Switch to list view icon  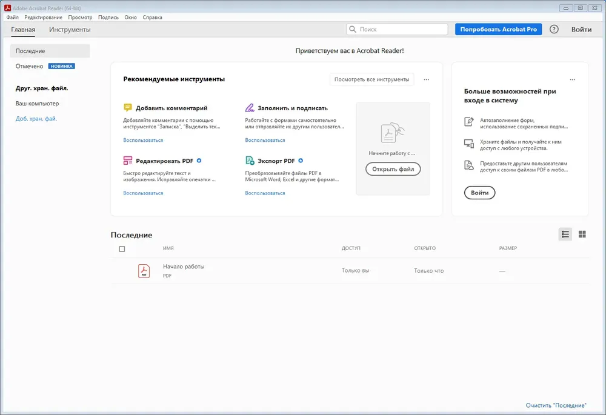[x=565, y=234]
